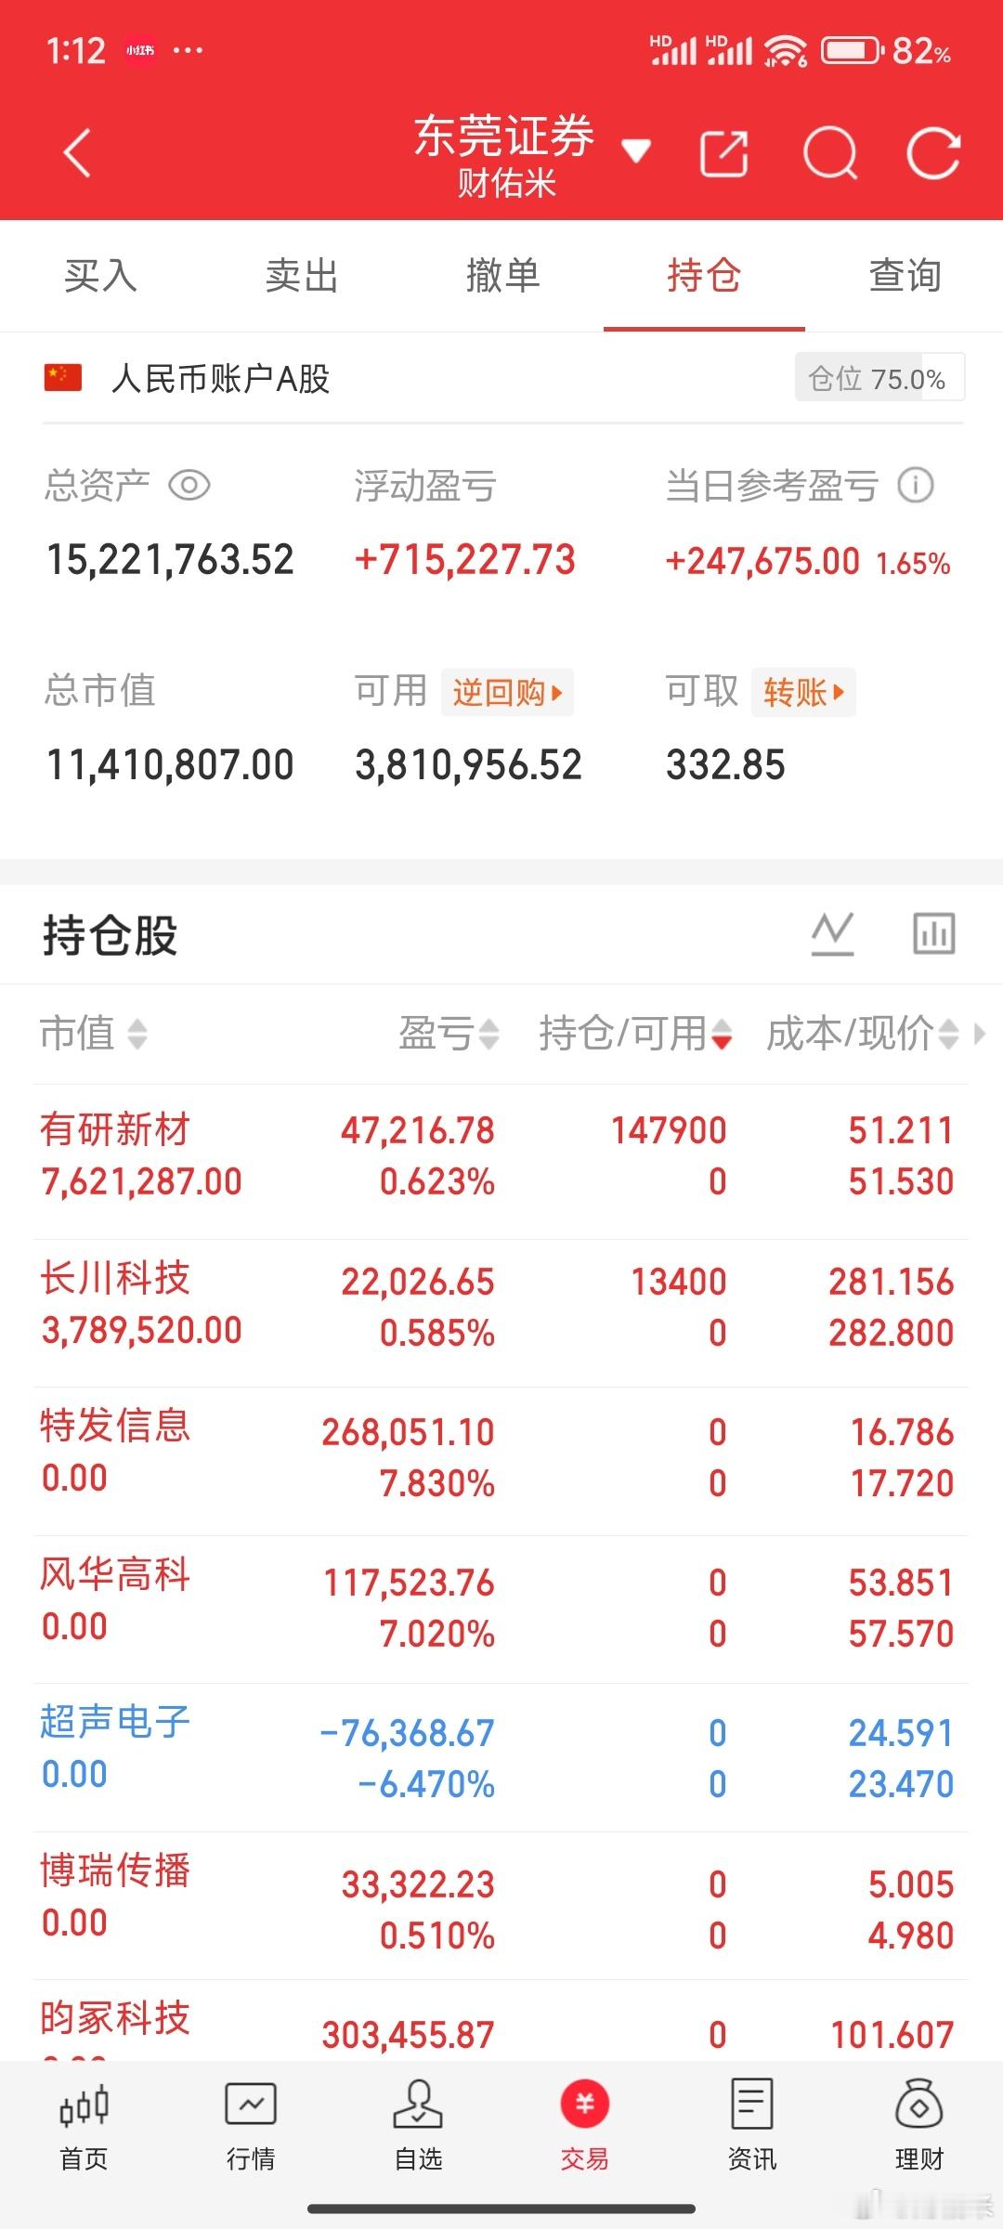Image resolution: width=1003 pixels, height=2229 pixels.
Task: Tap the 东莞证券 broker title
Action: click(504, 137)
